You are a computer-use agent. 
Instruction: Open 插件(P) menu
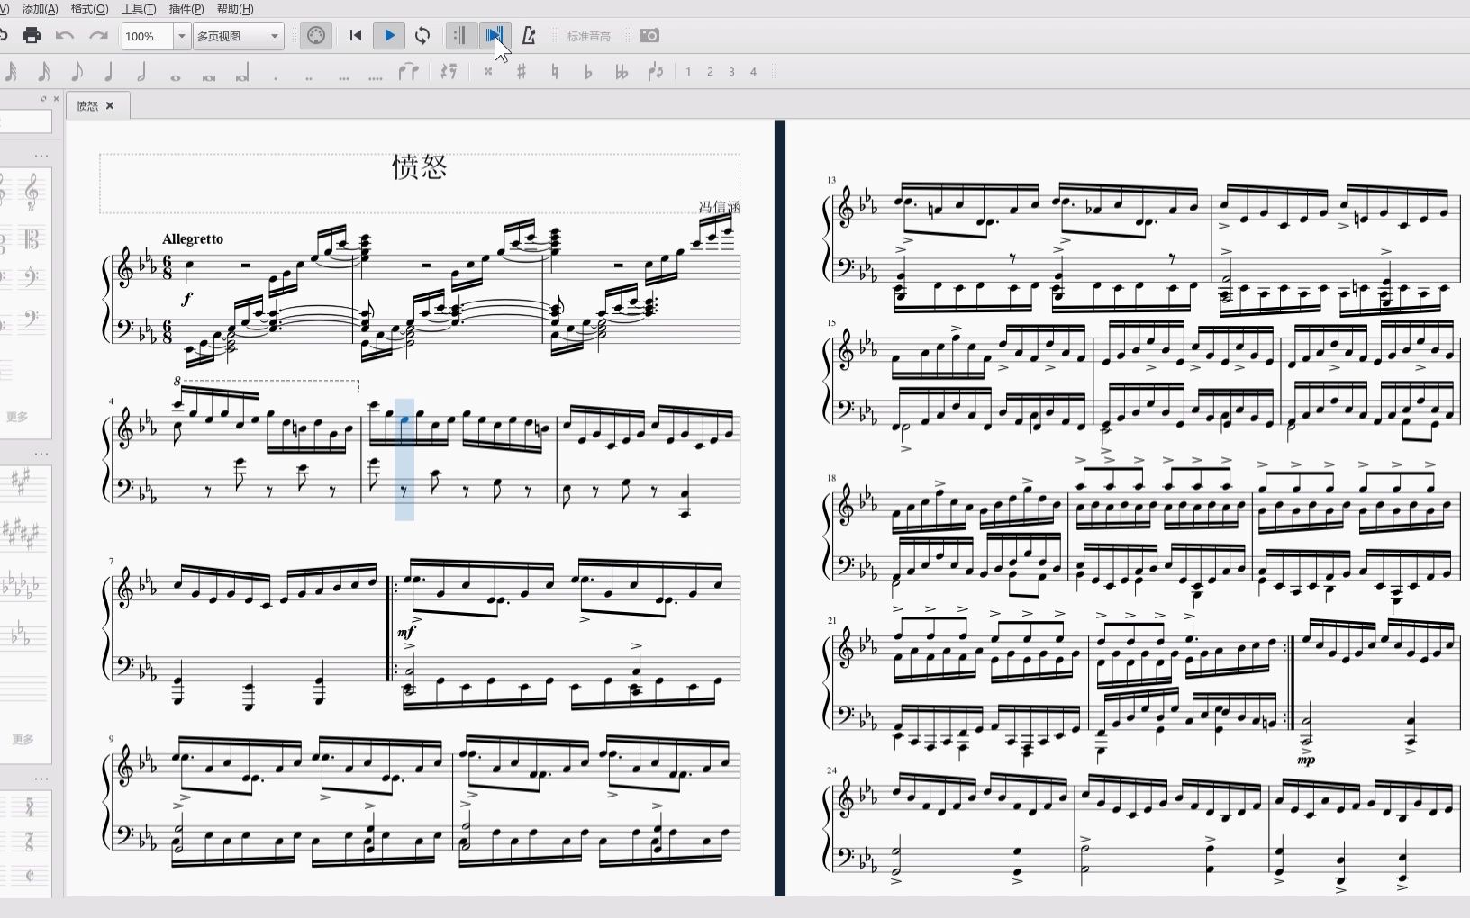pos(186,9)
